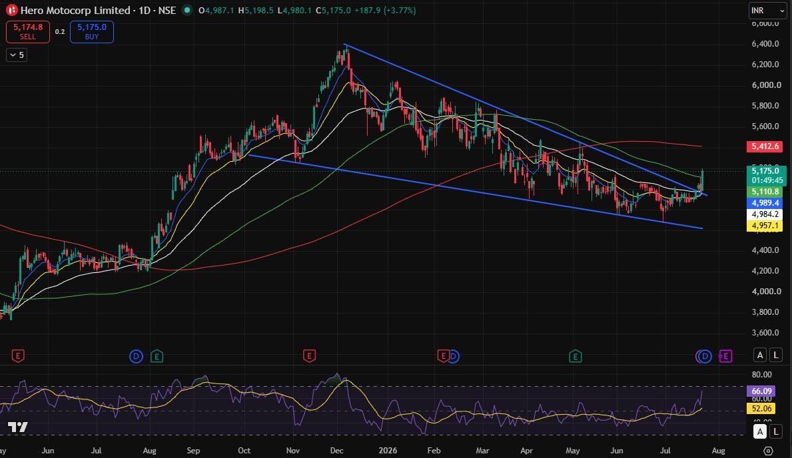Click the Feb label on time axis
The height and width of the screenshot is (458, 792).
434,451
